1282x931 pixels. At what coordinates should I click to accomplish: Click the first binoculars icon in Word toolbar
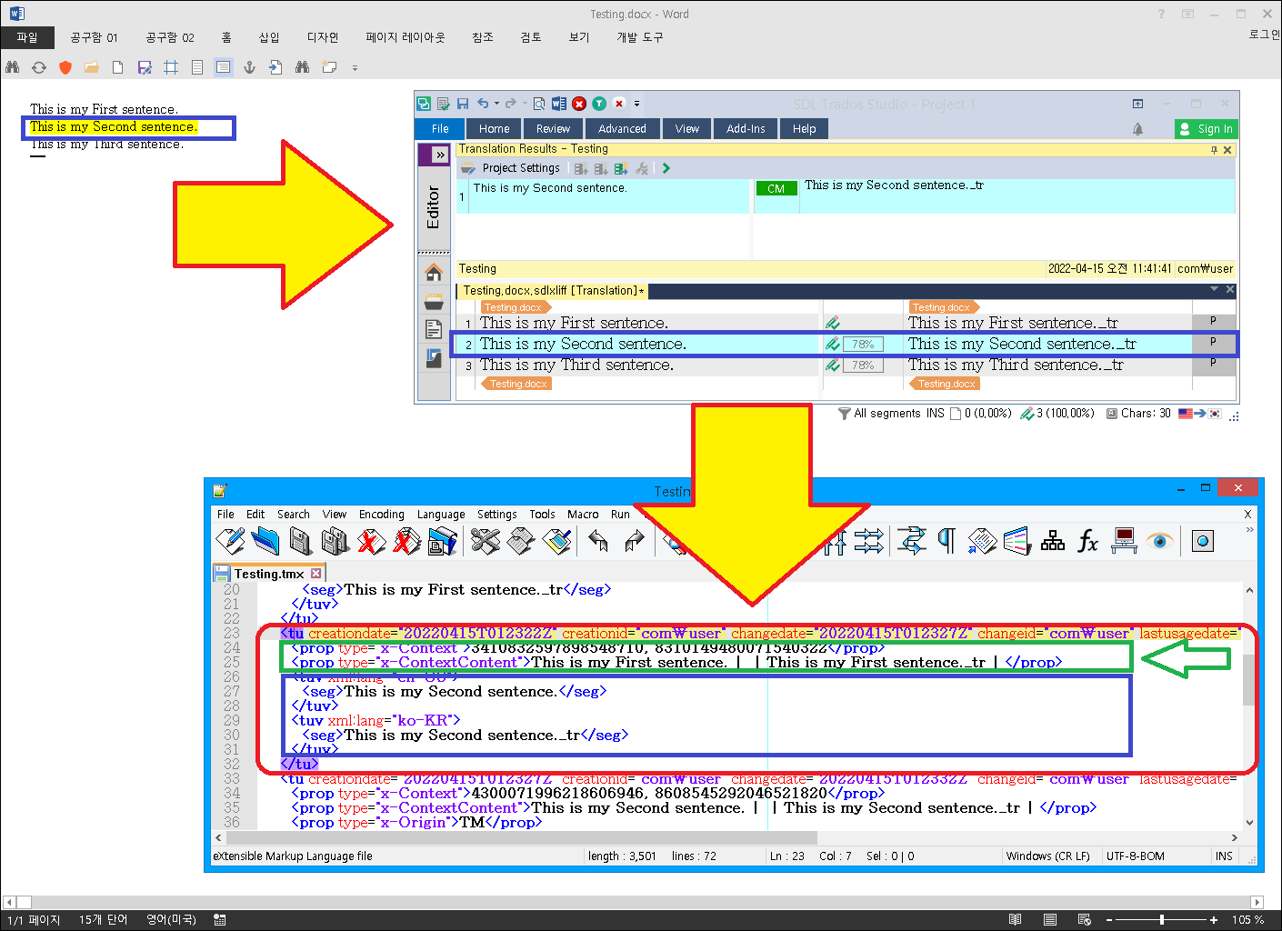pyautogui.click(x=12, y=67)
